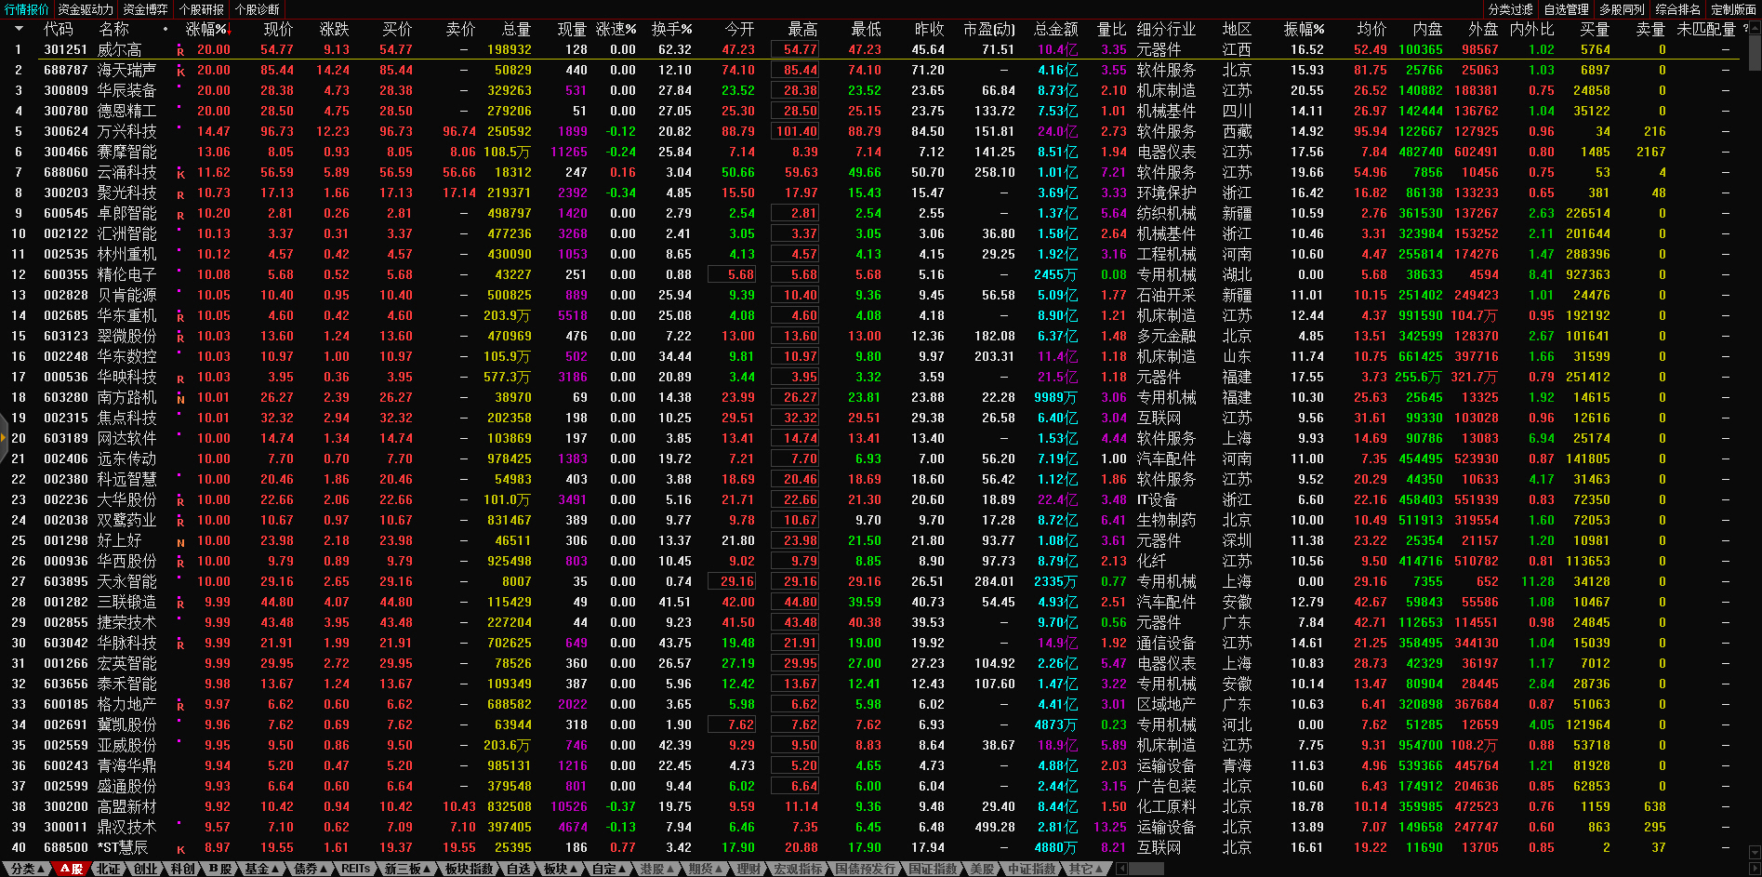Click the N marker beside 南方路机
Screen dimensions: 1762x877
(x=180, y=399)
